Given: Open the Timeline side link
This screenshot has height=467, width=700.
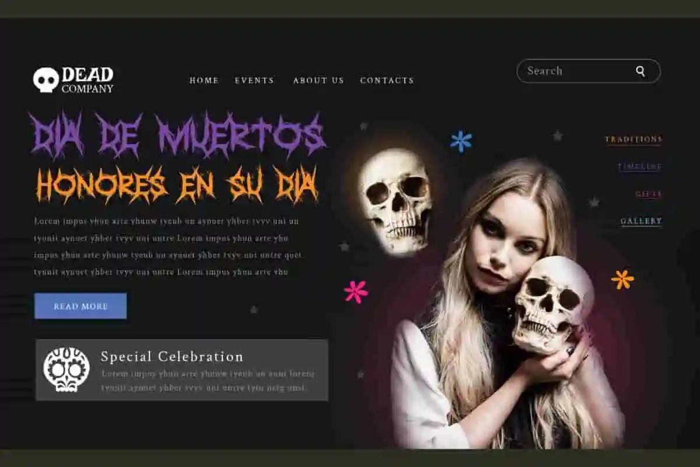Looking at the screenshot, I should pos(640,167).
